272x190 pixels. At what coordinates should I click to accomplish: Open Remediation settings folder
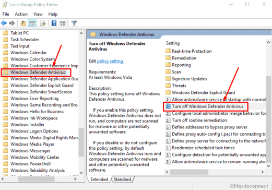click(181, 58)
